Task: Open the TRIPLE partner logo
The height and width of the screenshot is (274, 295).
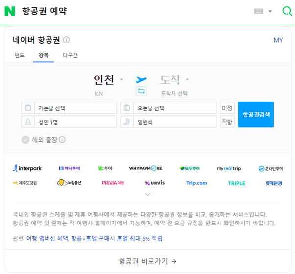Action: [x=237, y=183]
